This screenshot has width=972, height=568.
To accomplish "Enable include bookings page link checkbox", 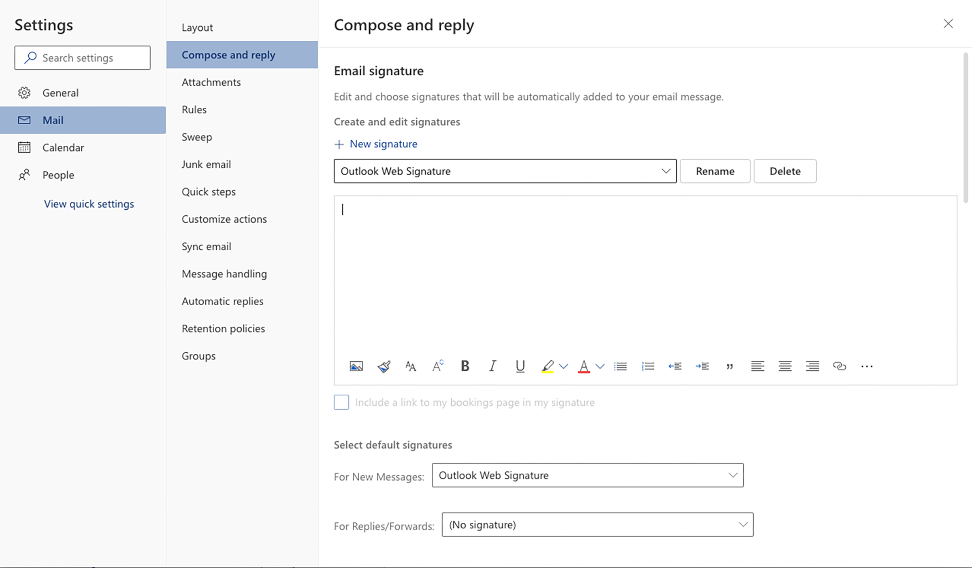I will (341, 402).
